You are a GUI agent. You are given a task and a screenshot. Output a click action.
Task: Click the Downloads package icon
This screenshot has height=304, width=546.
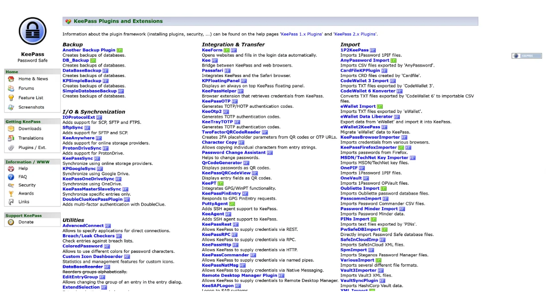[x=11, y=129]
